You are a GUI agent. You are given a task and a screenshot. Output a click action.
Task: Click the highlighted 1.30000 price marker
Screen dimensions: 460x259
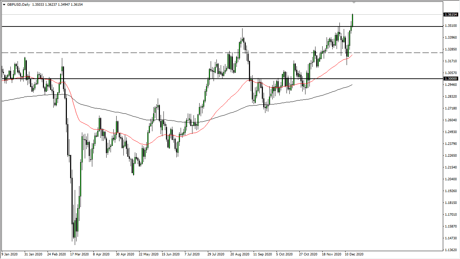click(x=450, y=78)
